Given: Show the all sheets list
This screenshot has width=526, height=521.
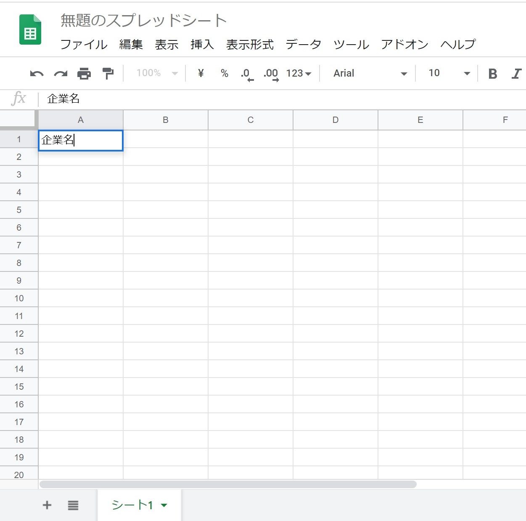Looking at the screenshot, I should point(73,505).
